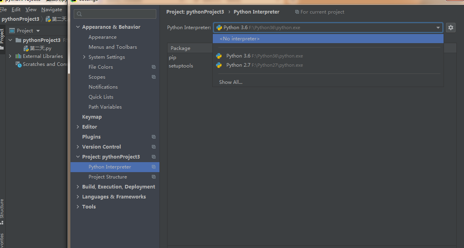
Task: Select the pip package row
Action: click(x=172, y=58)
